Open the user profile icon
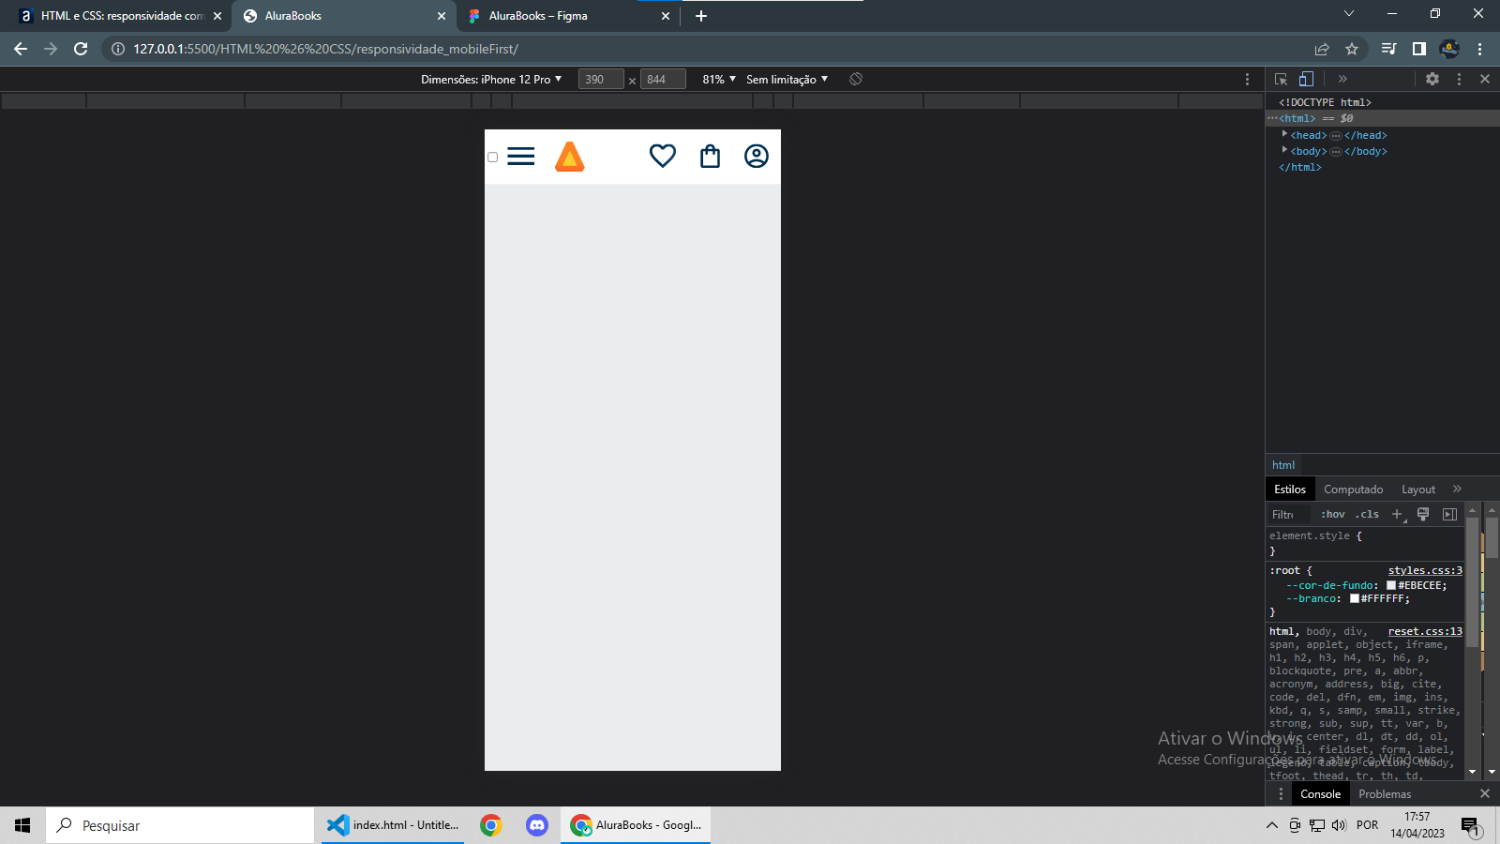1500x844 pixels. click(x=757, y=156)
